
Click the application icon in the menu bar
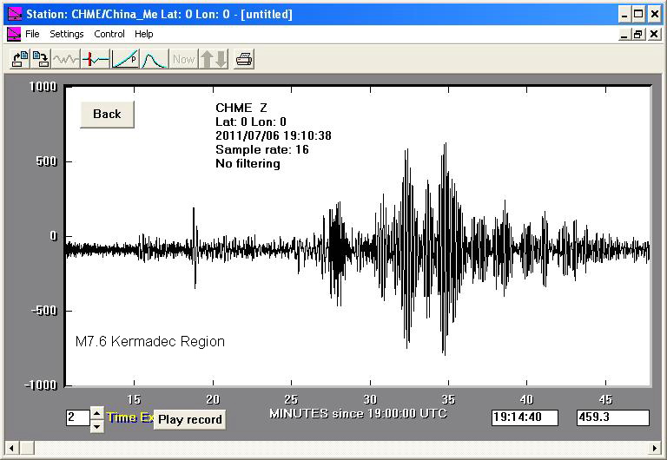pos(14,34)
